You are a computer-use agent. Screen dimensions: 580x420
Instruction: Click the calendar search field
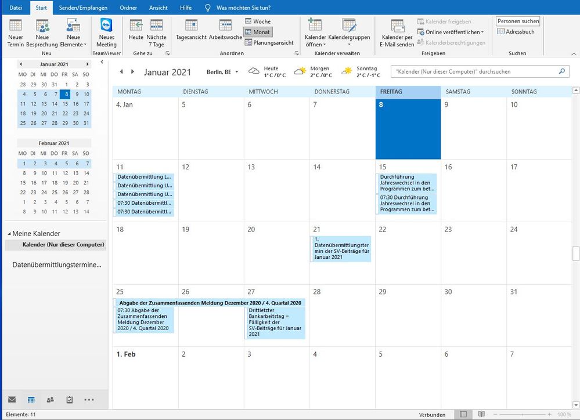(x=474, y=72)
